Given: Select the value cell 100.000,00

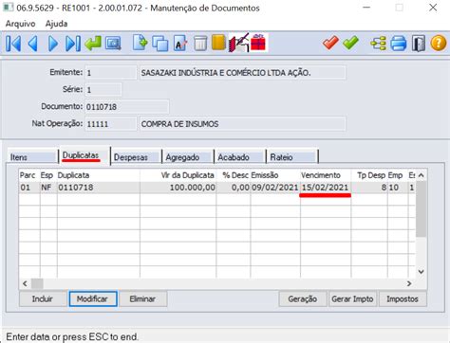Looking at the screenshot, I should coord(178,188).
